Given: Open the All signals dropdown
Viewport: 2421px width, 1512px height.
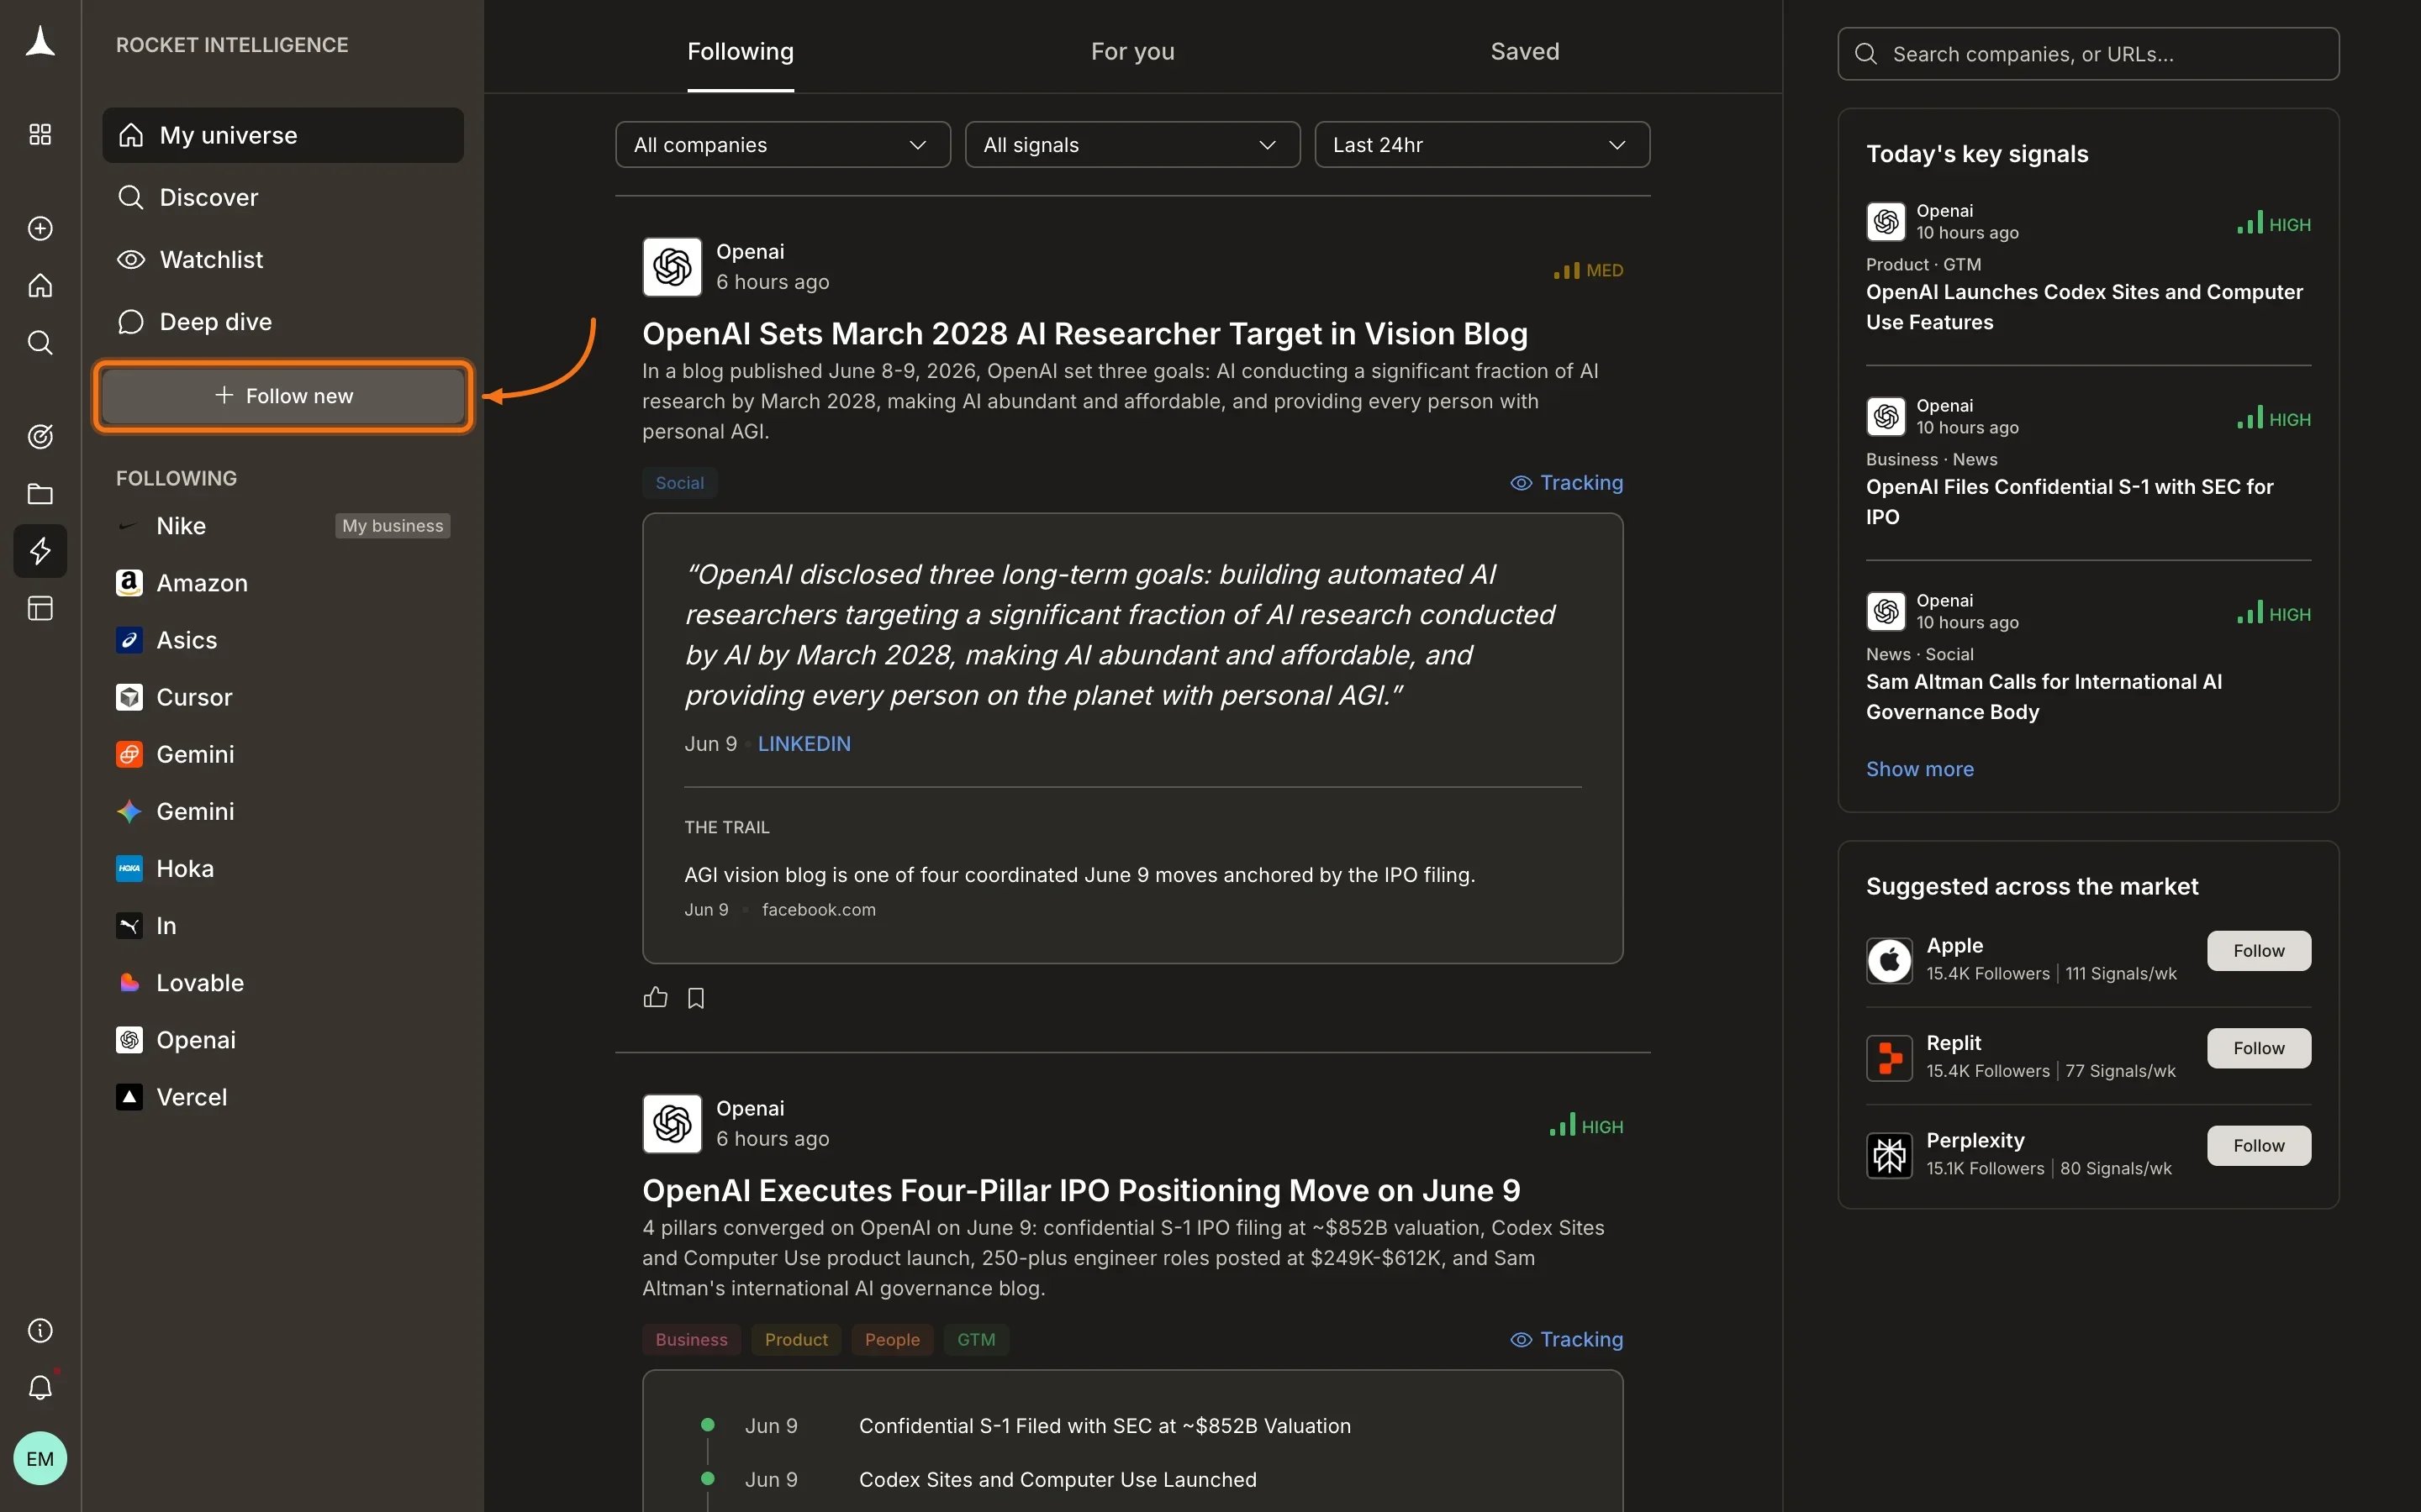Looking at the screenshot, I should point(1132,145).
